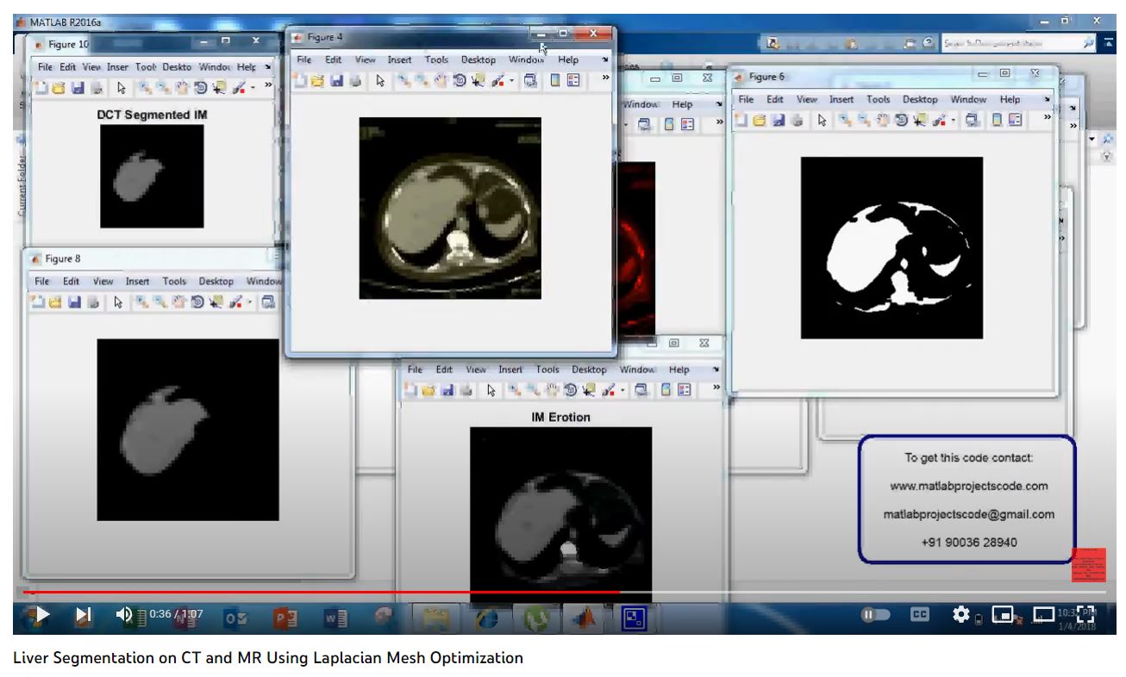Mute the video with speaker icon
Image resolution: width=1126 pixels, height=677 pixels.
pyautogui.click(x=125, y=614)
